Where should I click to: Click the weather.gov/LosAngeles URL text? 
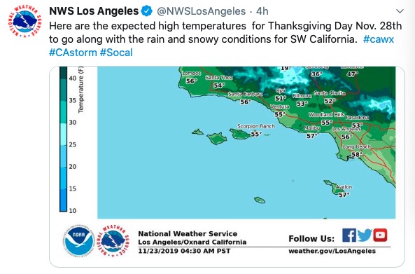click(x=332, y=251)
